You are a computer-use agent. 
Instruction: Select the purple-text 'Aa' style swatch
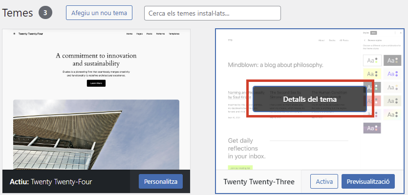coord(392,74)
